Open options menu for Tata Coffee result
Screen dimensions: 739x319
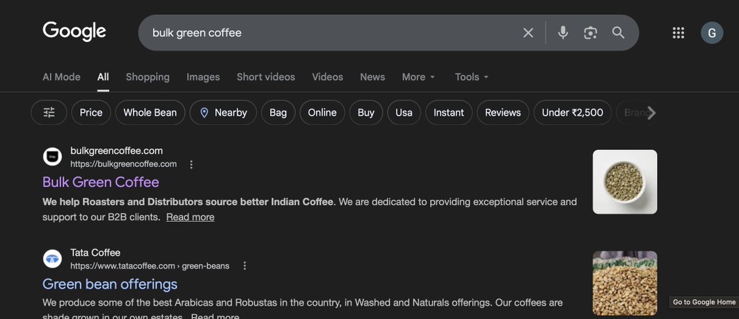point(244,266)
